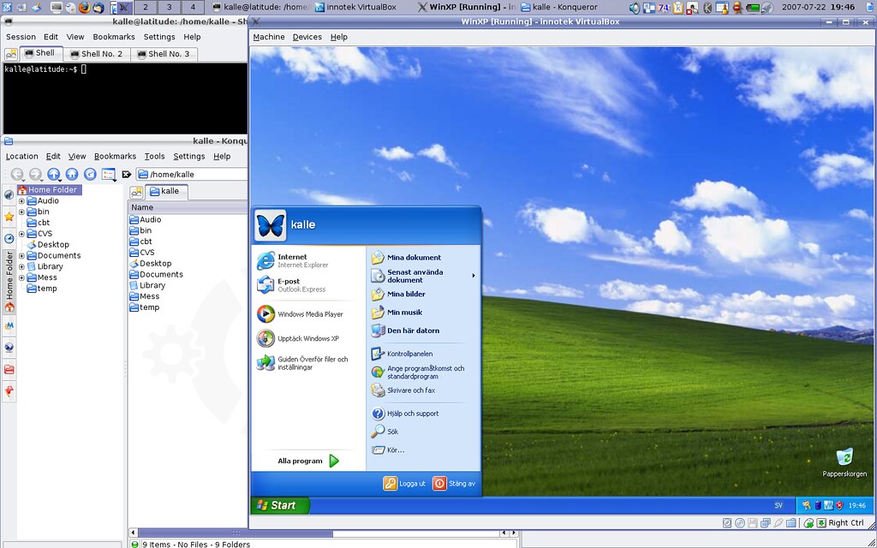Open the History clock panel in the Konqueror sidebar
Image resolution: width=877 pixels, height=548 pixels.
pyautogui.click(x=9, y=239)
